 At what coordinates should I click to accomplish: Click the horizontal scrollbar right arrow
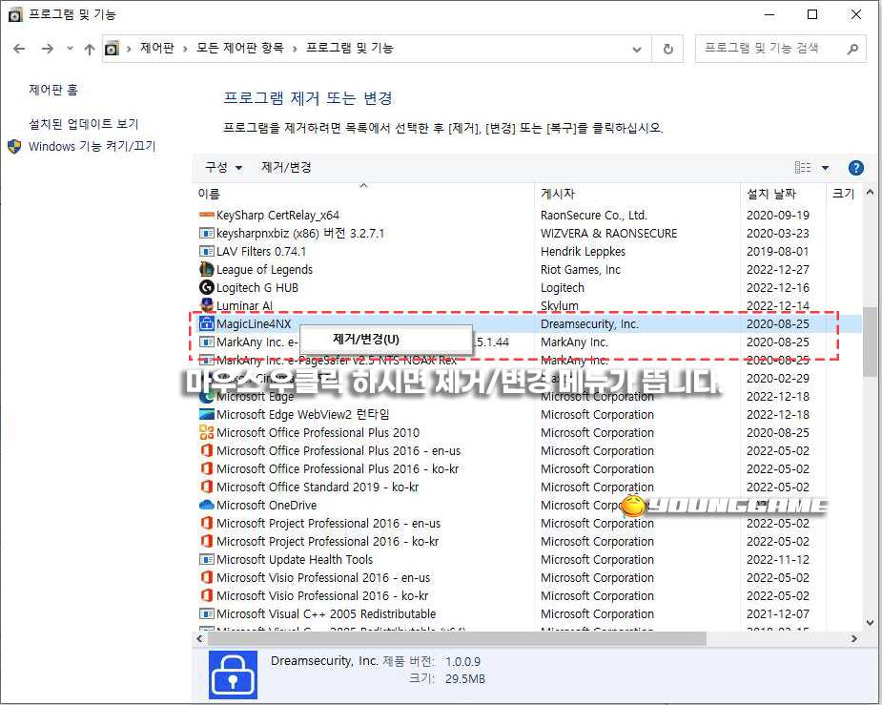tap(854, 638)
